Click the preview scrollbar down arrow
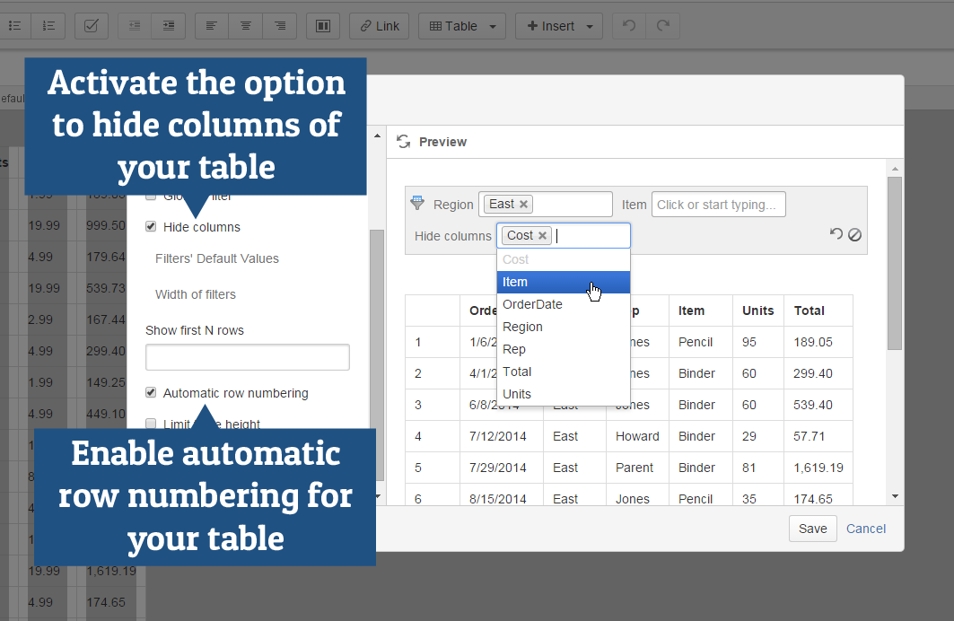Screen dimensions: 954x621 895,496
